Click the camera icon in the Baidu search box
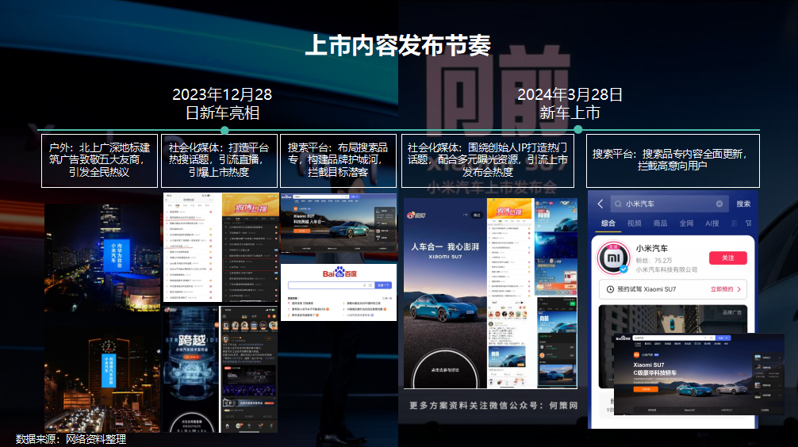The image size is (798, 447). 370,285
